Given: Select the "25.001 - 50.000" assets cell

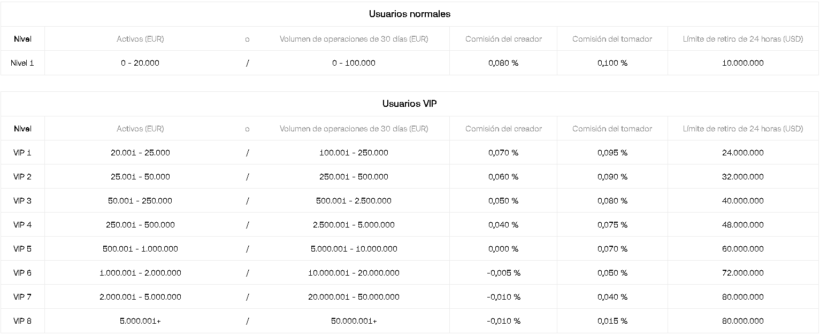Looking at the screenshot, I should tap(140, 177).
